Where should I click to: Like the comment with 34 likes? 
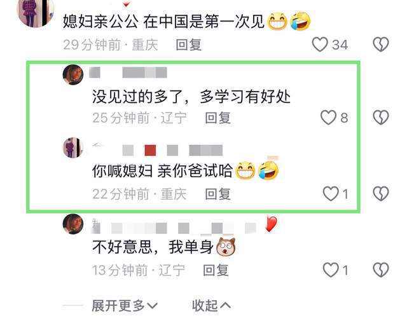[320, 45]
